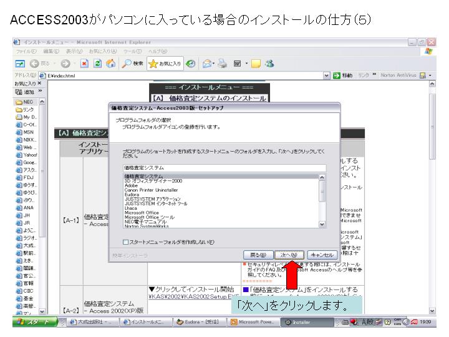Screen dimensions: 449x337
Task: Open the Mail icon dropdown arrow
Action: 214,64
